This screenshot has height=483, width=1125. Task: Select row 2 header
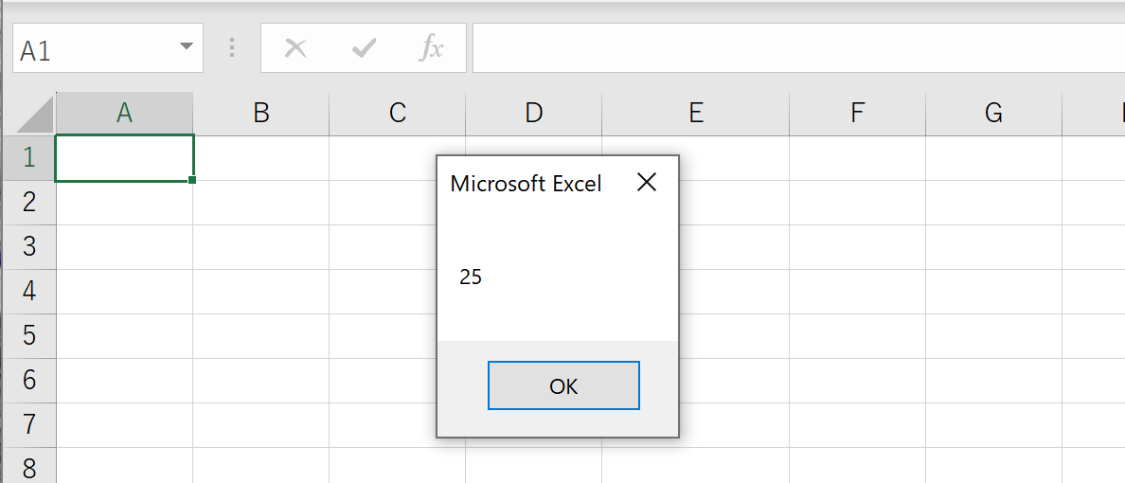[28, 203]
